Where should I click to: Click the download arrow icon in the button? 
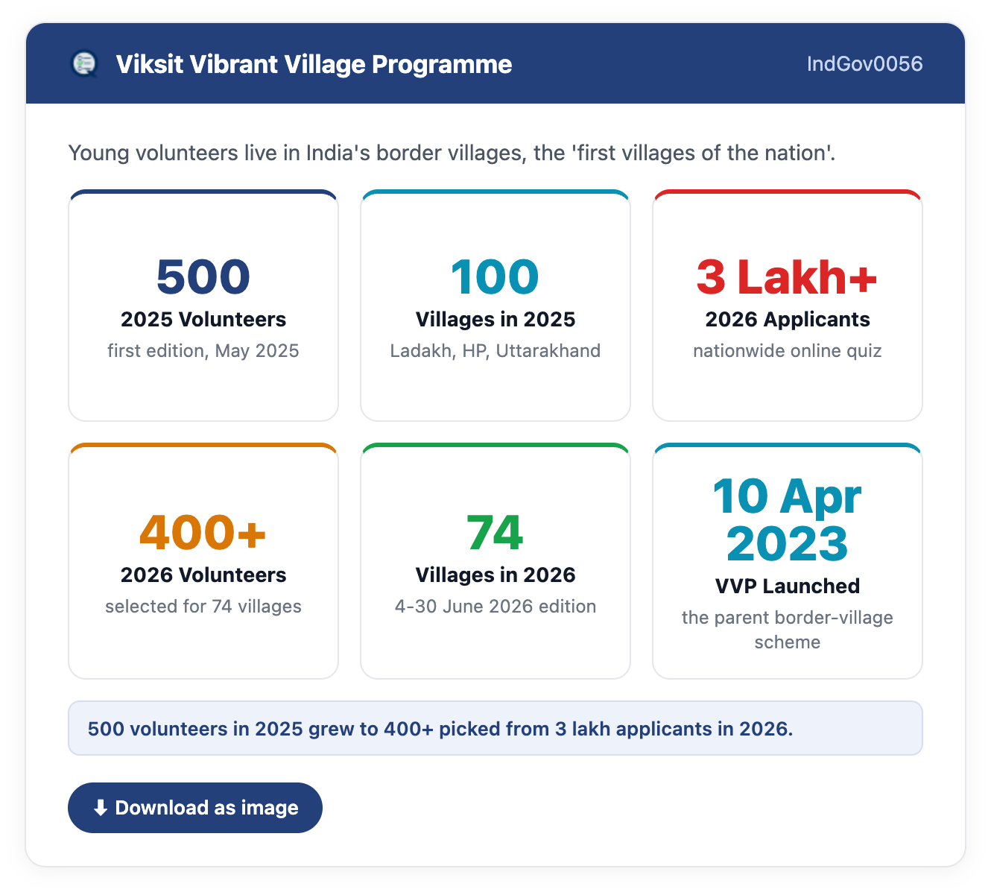[101, 808]
